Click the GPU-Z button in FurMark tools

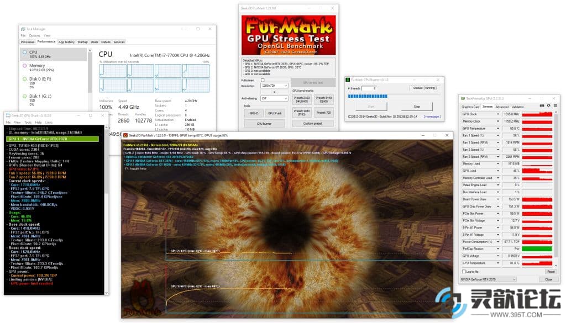[254, 113]
